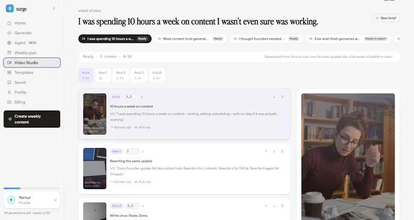Select the 'I thought founders needed' brief tab
The image size is (414, 220).
coord(267,39)
